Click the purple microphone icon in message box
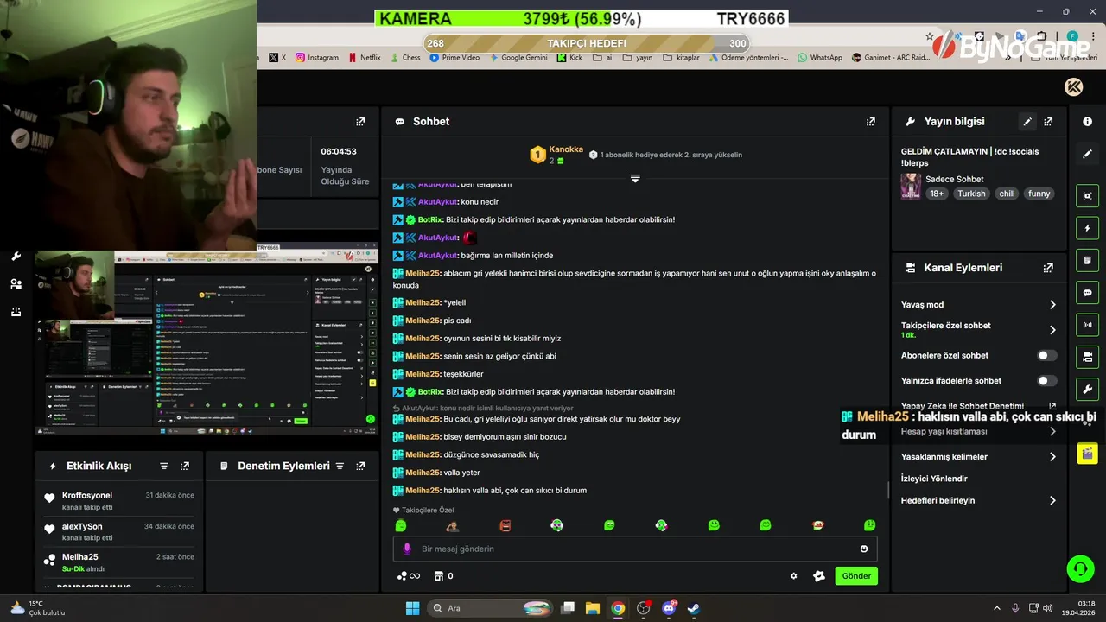The image size is (1106, 622). click(x=407, y=549)
